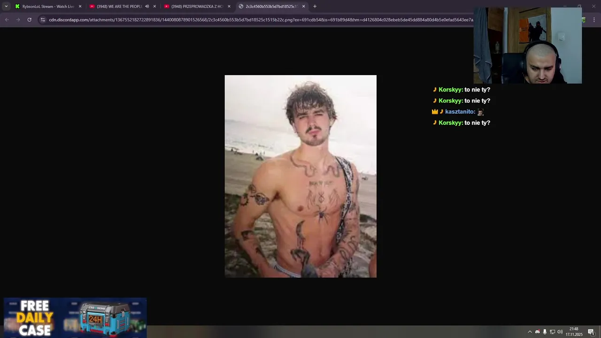Switch to the RybsonLoL Stream tab
The width and height of the screenshot is (601, 338).
(x=48, y=6)
